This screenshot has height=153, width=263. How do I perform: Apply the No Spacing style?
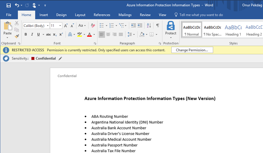[212, 30]
